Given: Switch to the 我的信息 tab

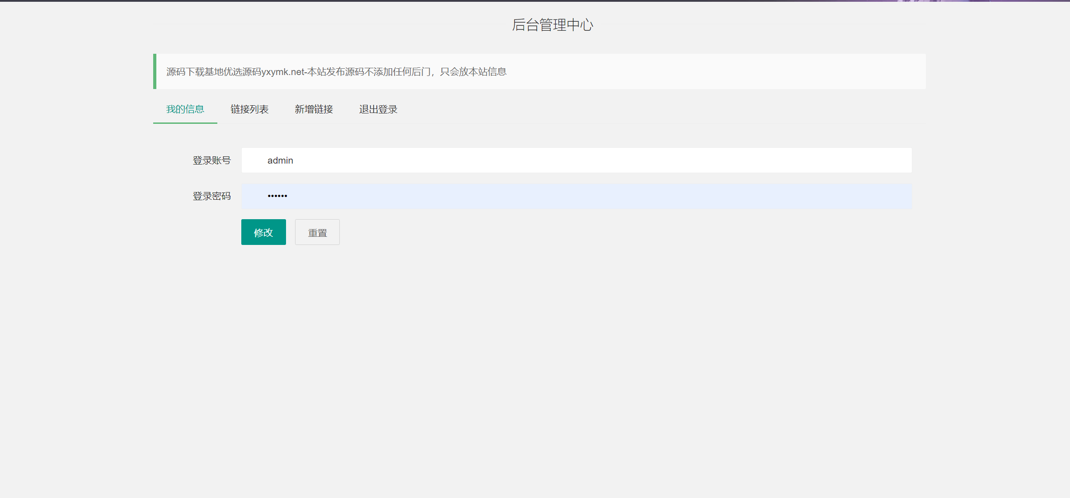Looking at the screenshot, I should click(185, 109).
